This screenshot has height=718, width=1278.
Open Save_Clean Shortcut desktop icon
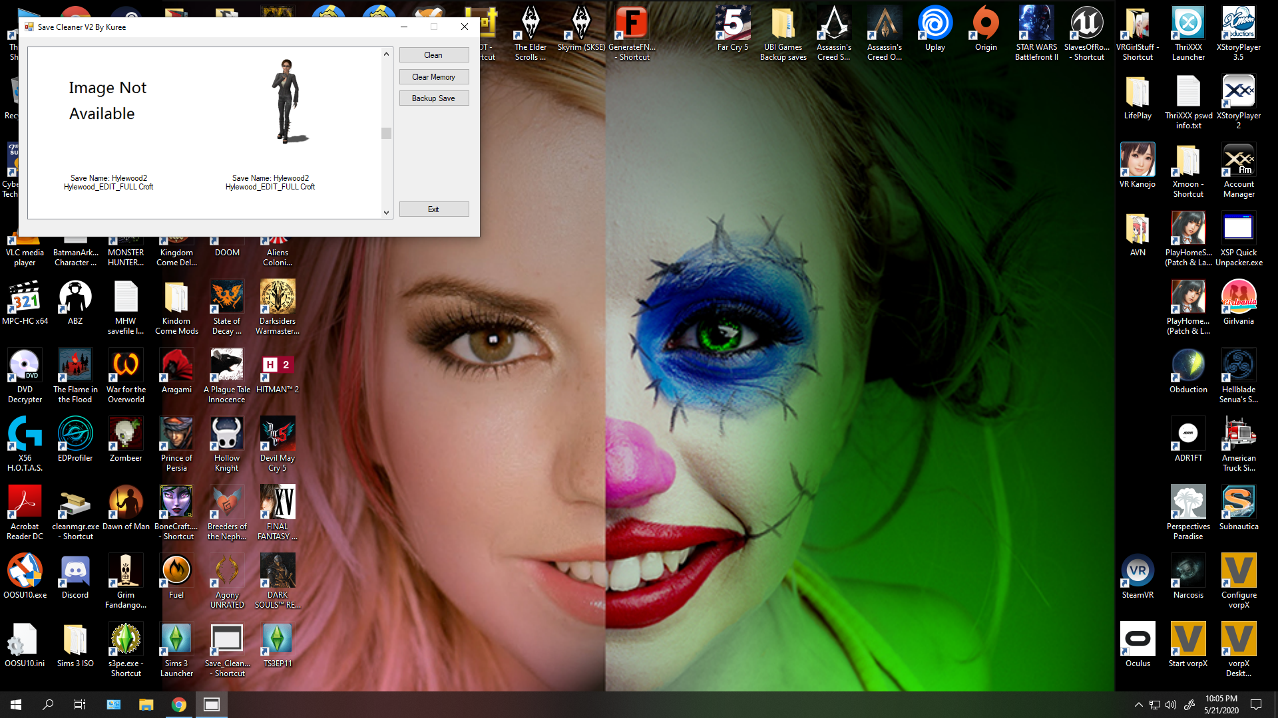pyautogui.click(x=227, y=650)
